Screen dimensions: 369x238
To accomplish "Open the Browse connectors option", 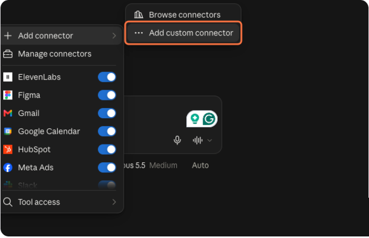I will click(183, 15).
